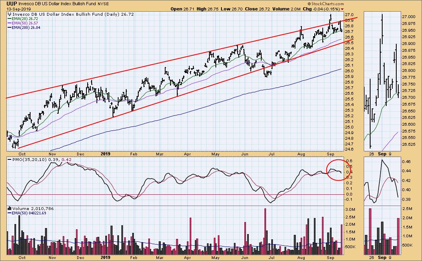Click the EMA(200) 26.04 legend label
This screenshot has height=261, width=422.
tap(26, 27)
